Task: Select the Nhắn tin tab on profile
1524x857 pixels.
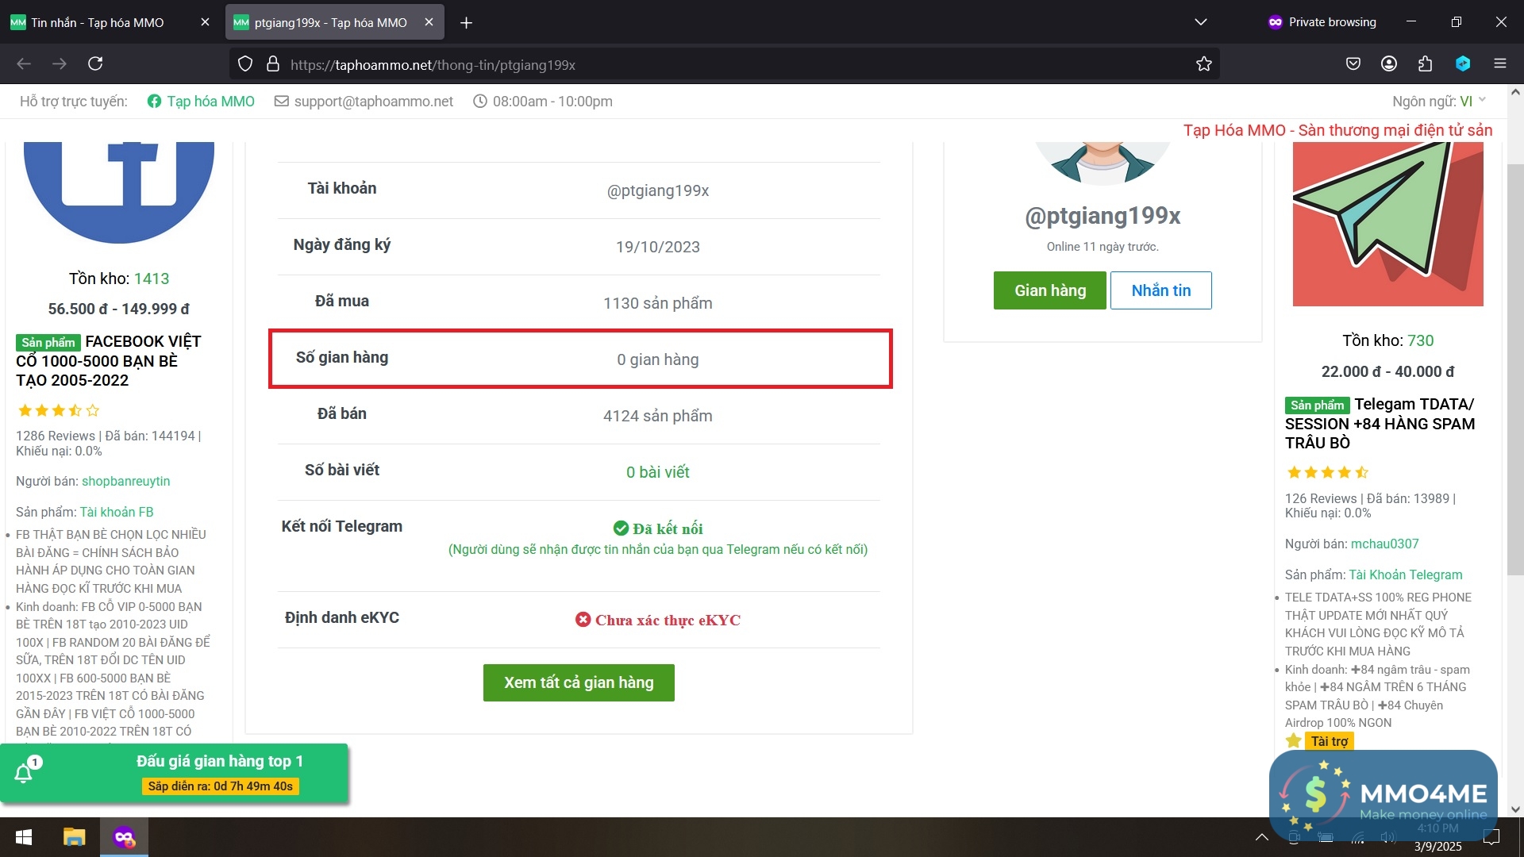Action: coord(1160,290)
